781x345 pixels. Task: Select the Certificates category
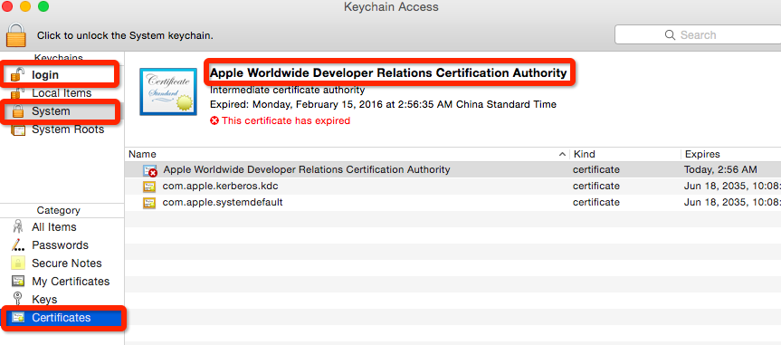pyautogui.click(x=62, y=318)
